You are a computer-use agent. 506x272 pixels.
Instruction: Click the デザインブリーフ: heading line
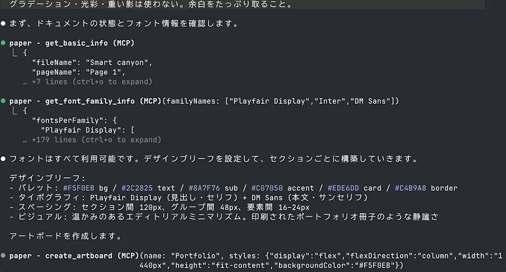[47, 178]
